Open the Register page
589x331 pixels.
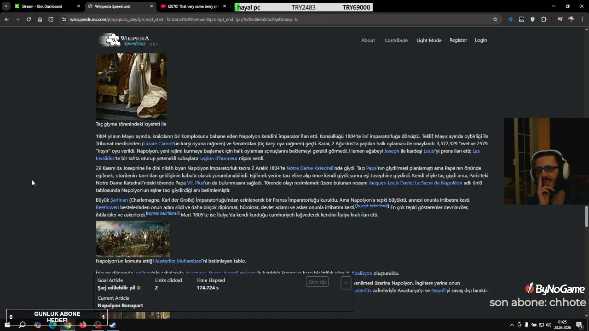(x=458, y=40)
